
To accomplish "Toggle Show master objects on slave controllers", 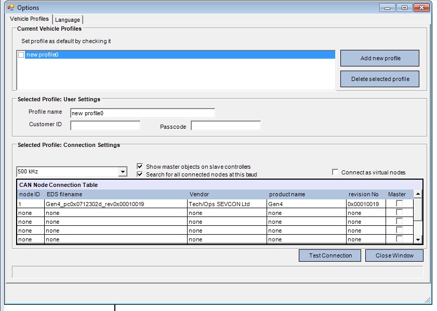I will point(140,167).
